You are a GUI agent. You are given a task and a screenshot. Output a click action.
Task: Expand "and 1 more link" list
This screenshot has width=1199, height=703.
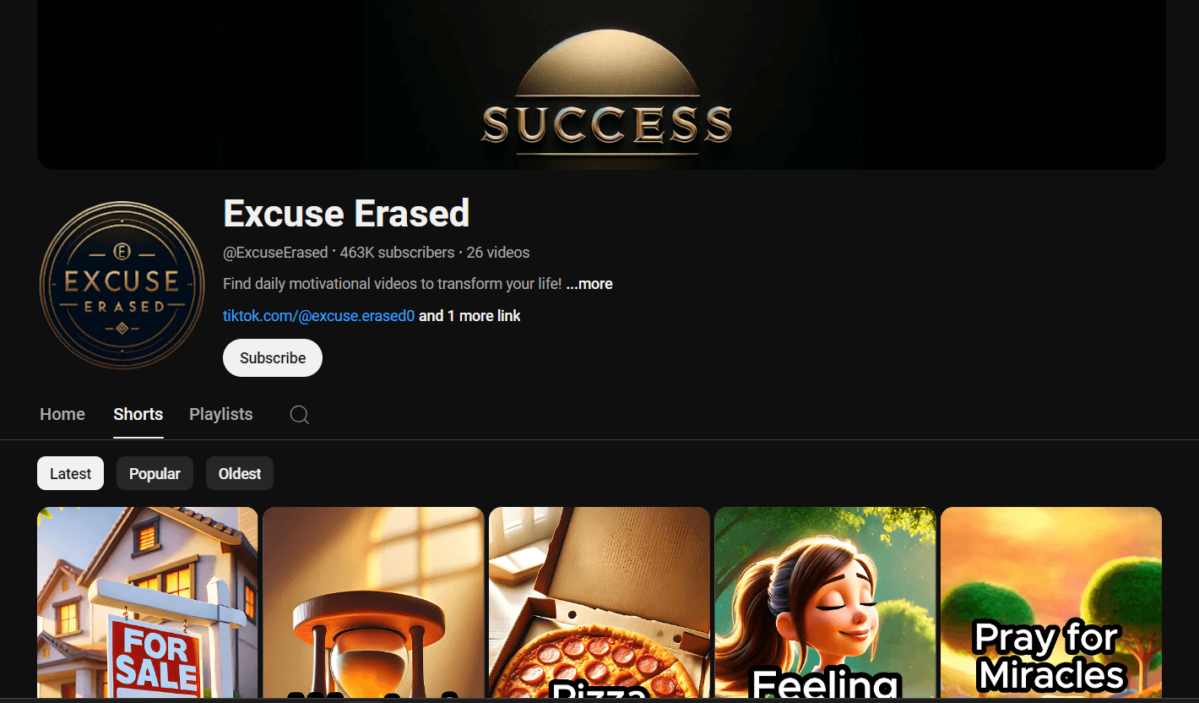[x=469, y=316]
